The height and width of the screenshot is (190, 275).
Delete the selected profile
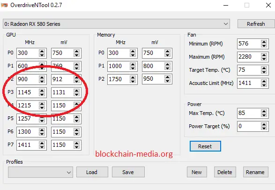225,172
